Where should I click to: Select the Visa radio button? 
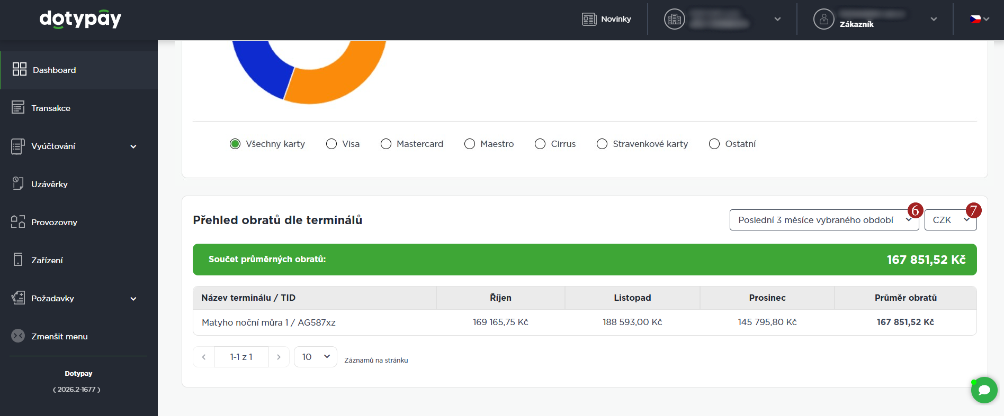click(x=331, y=144)
